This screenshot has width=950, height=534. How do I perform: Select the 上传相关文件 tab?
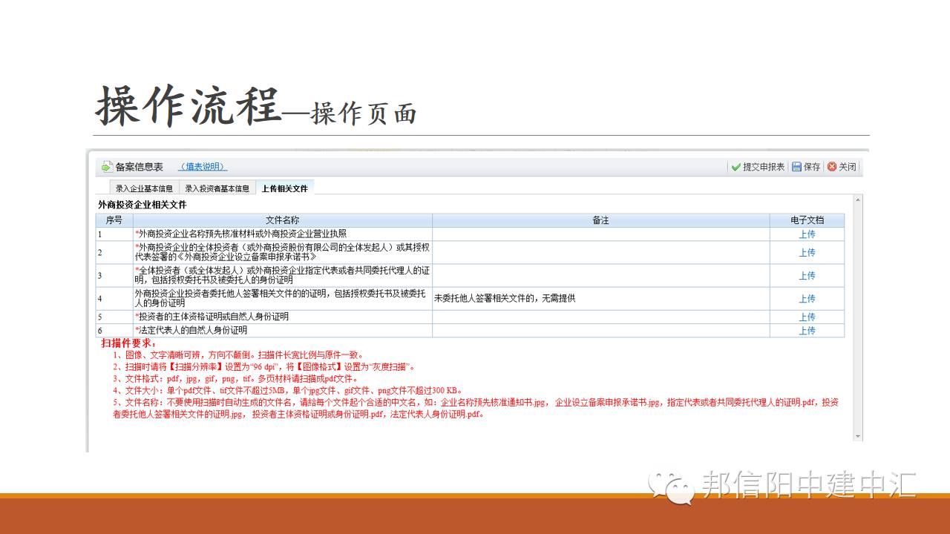coord(284,188)
